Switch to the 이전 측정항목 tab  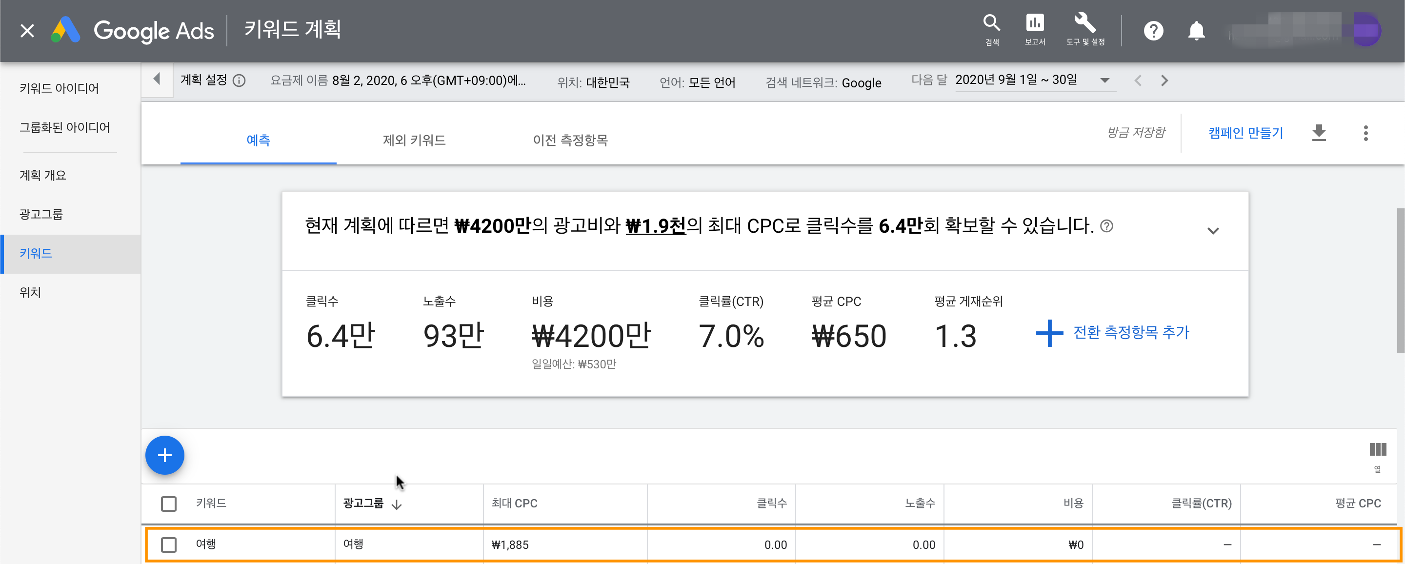tap(570, 140)
